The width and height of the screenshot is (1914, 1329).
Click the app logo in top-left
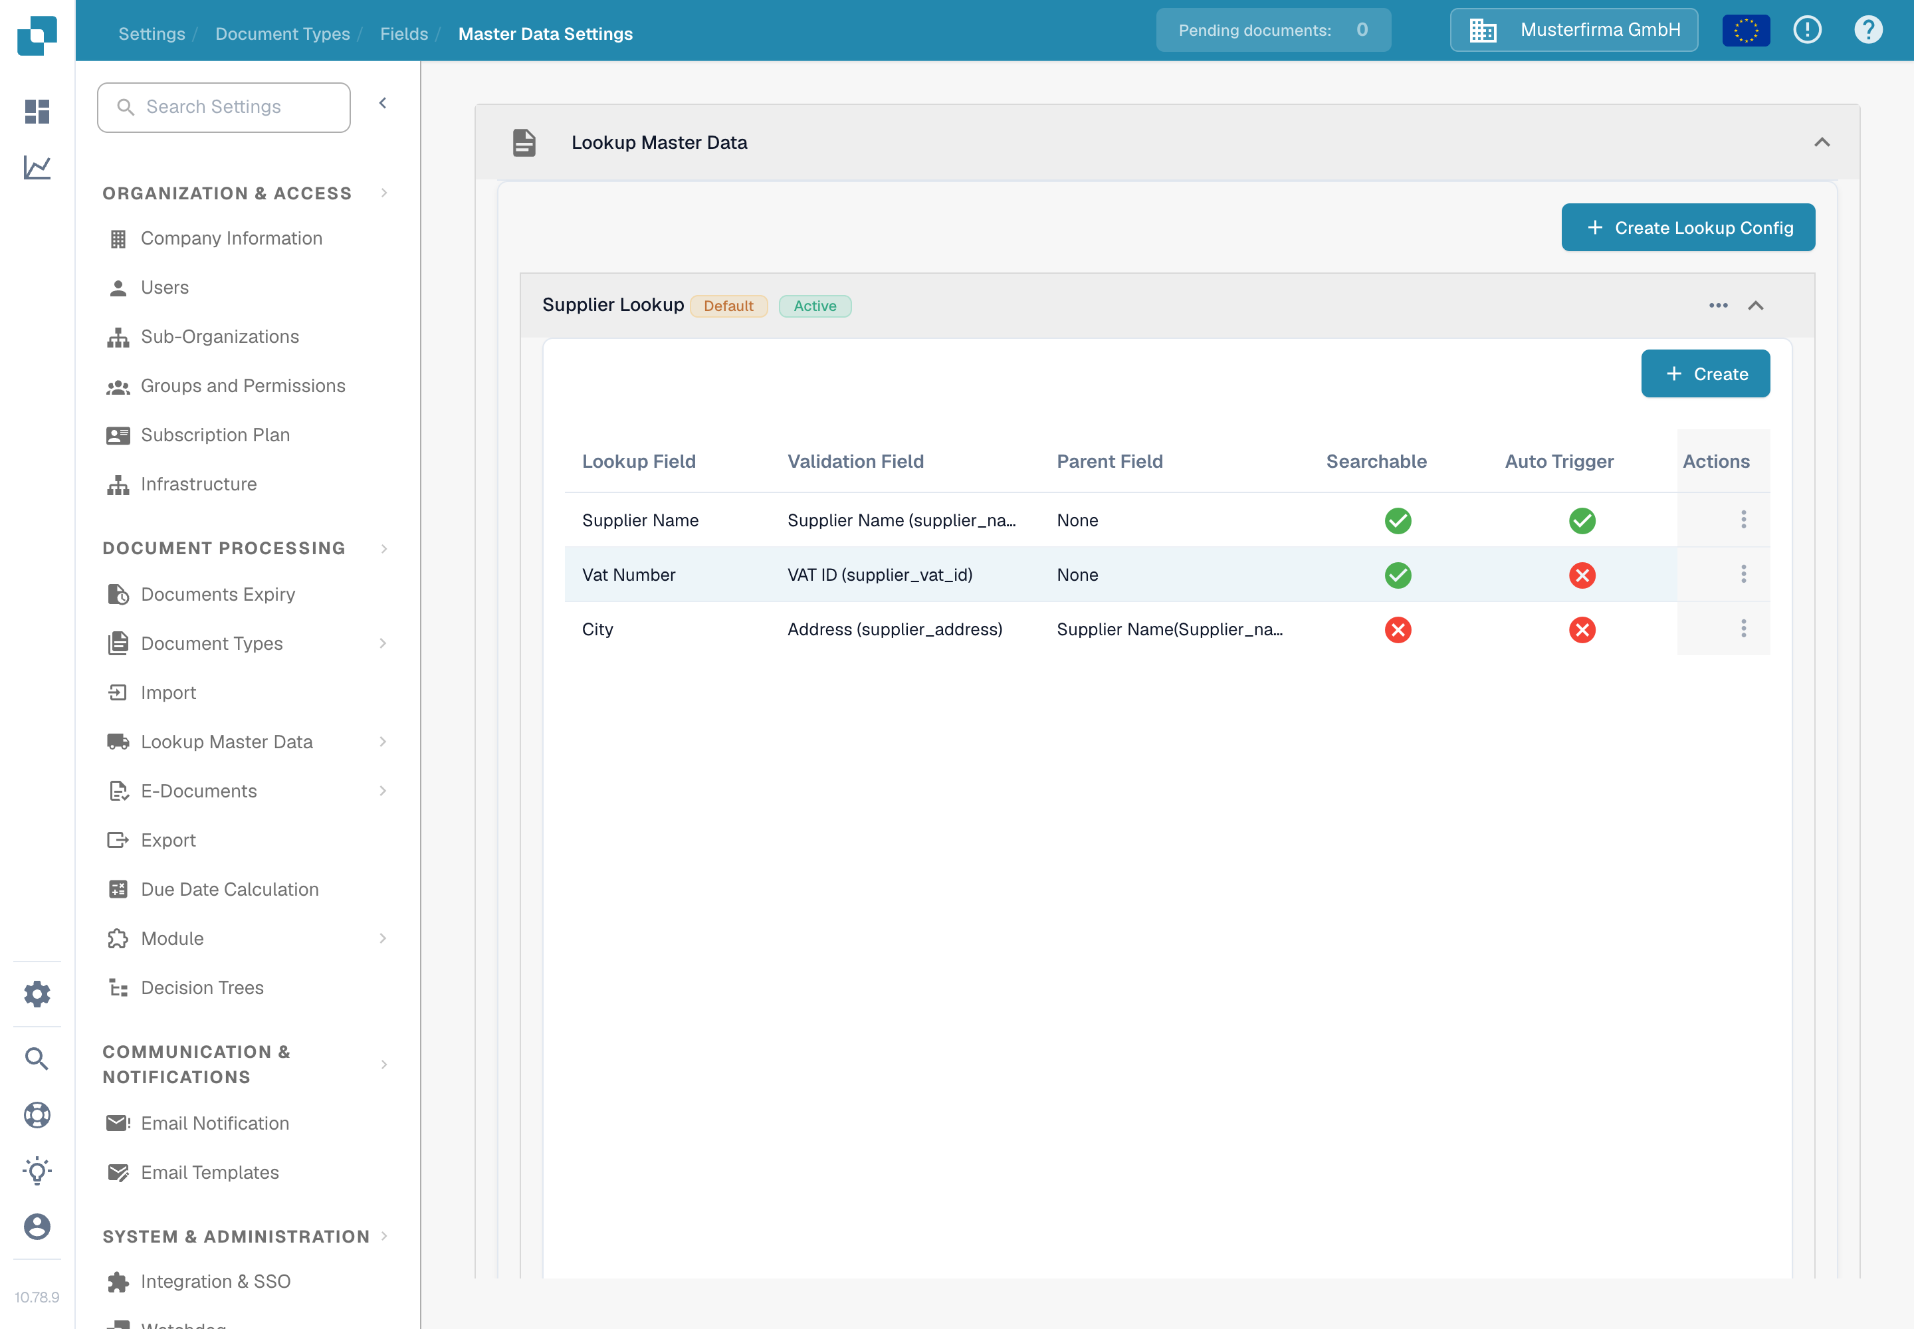(x=37, y=36)
